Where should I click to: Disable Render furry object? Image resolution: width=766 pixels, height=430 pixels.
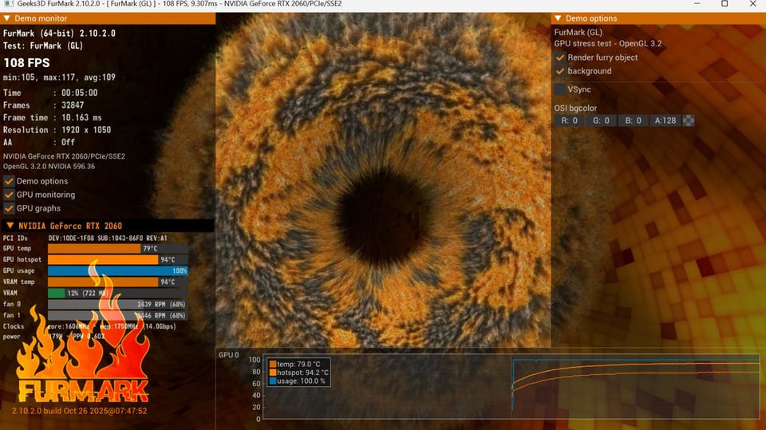point(560,57)
